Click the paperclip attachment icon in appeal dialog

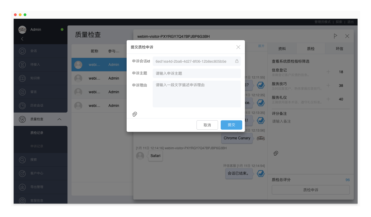(135, 114)
